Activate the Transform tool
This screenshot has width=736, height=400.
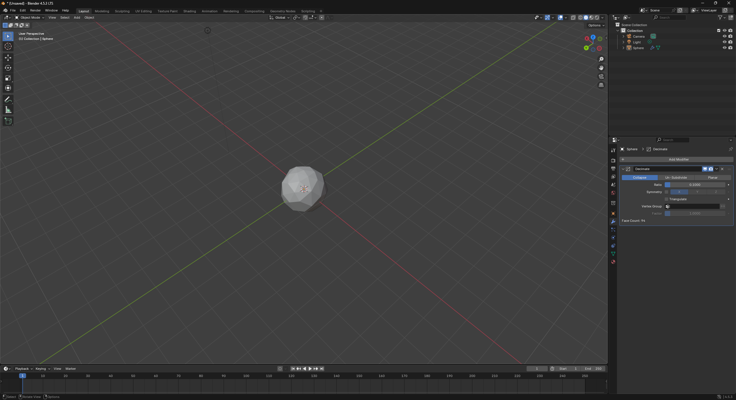8,88
